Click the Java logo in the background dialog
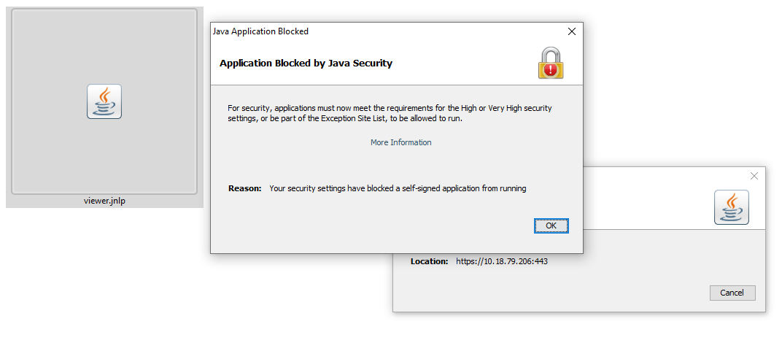This screenshot has width=782, height=343. click(732, 207)
